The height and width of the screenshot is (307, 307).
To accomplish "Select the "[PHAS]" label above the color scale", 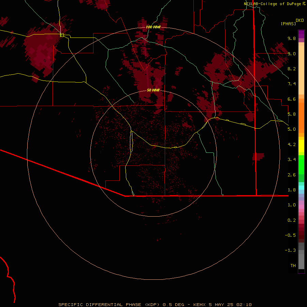I will (x=288, y=24).
